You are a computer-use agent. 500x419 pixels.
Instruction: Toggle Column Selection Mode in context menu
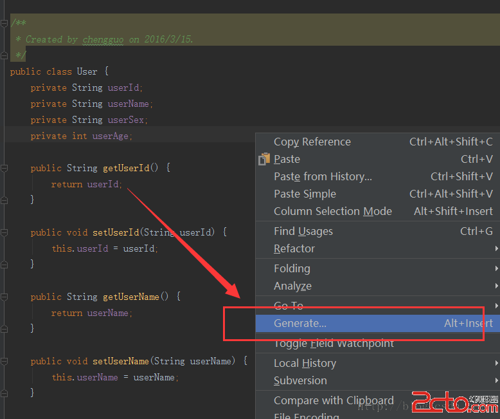(332, 211)
